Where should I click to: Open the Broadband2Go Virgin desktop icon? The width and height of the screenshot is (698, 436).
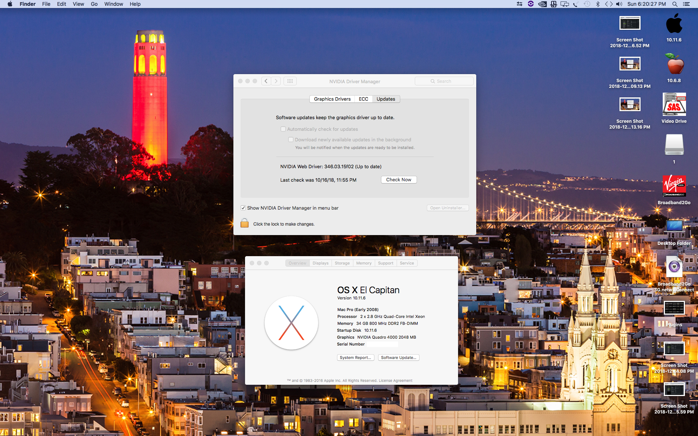(674, 186)
